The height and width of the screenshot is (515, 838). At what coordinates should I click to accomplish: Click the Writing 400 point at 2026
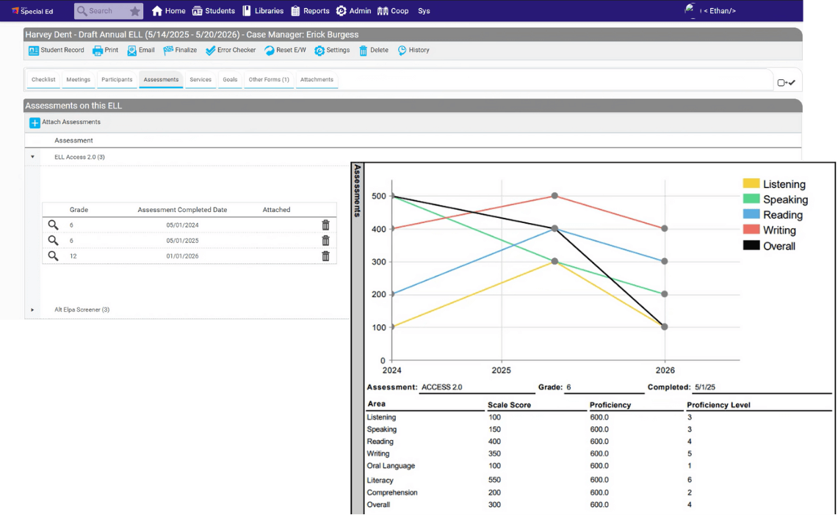(665, 228)
